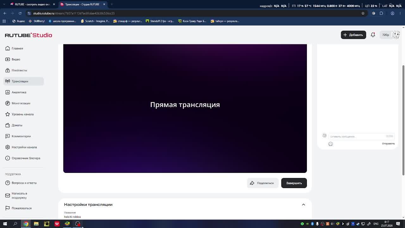Open the Scratch - Imagine bookmark
Image resolution: width=405 pixels, height=228 pixels.
coord(95,21)
